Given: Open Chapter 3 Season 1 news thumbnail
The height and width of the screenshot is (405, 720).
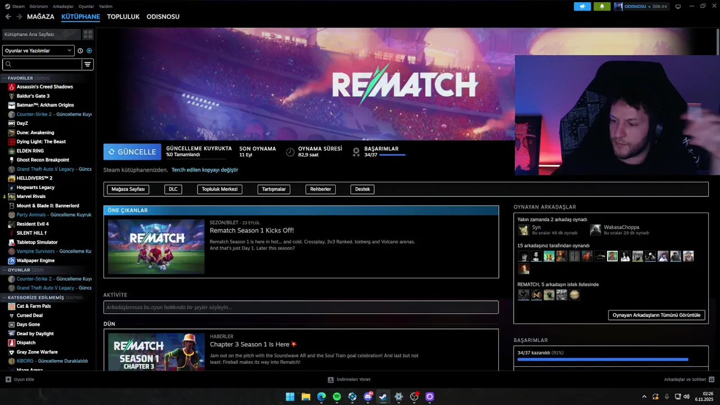Looking at the screenshot, I should [156, 352].
